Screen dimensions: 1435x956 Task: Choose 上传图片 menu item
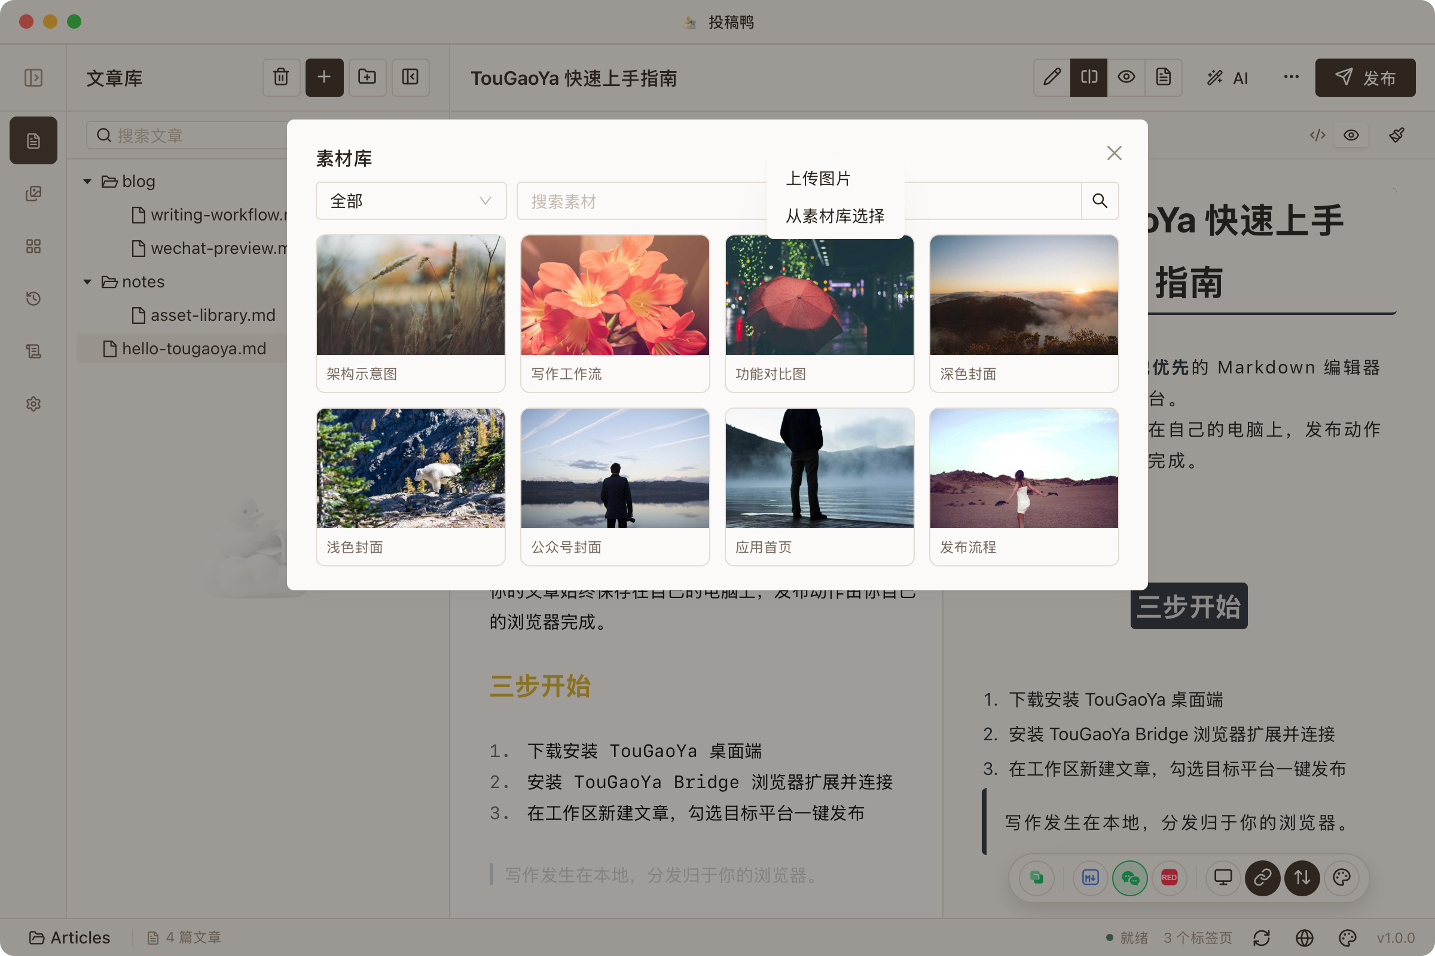tap(835, 179)
